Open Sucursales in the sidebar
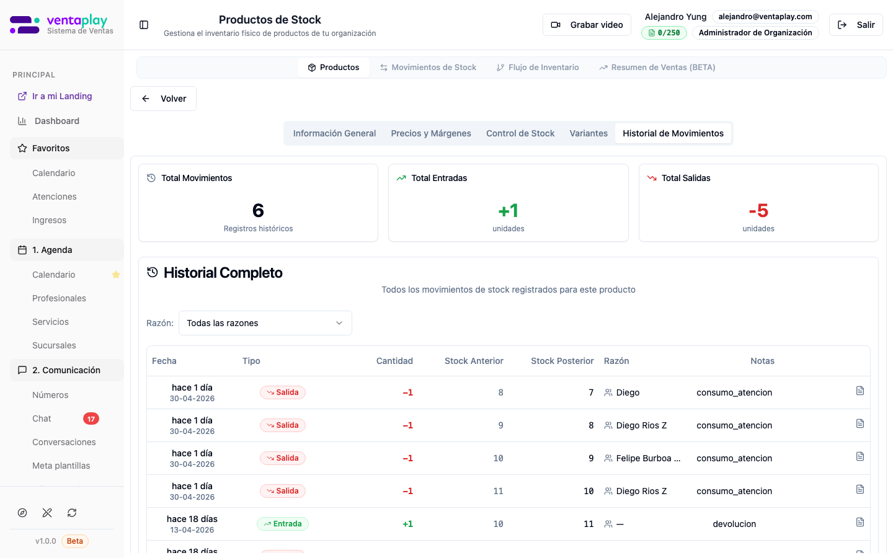This screenshot has height=558, width=893. click(x=55, y=345)
